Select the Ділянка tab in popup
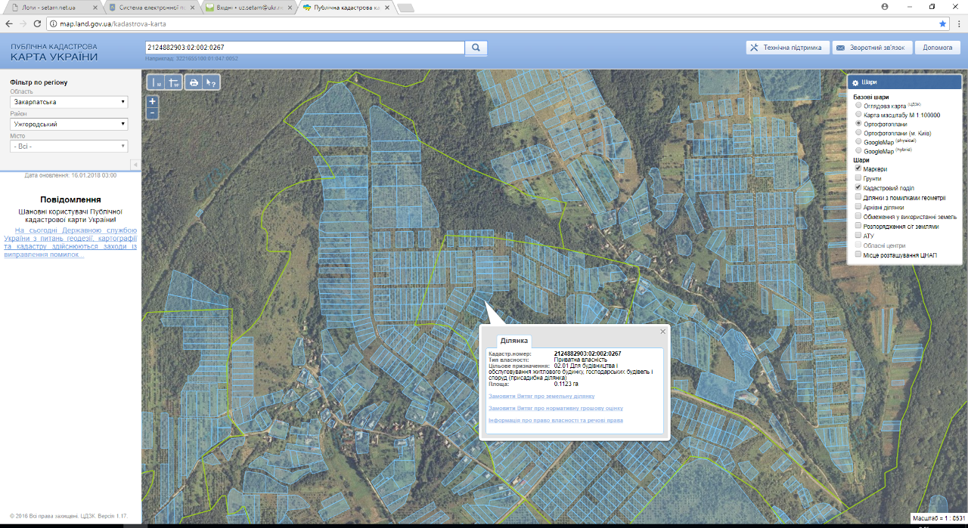The height and width of the screenshot is (528, 968). click(x=514, y=341)
